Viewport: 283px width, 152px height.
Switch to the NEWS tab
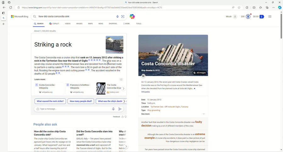pos(101,24)
